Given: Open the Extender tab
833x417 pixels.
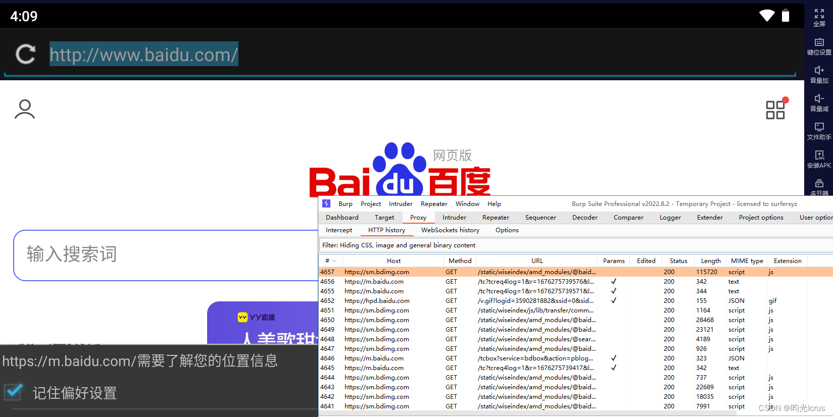Looking at the screenshot, I should [710, 218].
